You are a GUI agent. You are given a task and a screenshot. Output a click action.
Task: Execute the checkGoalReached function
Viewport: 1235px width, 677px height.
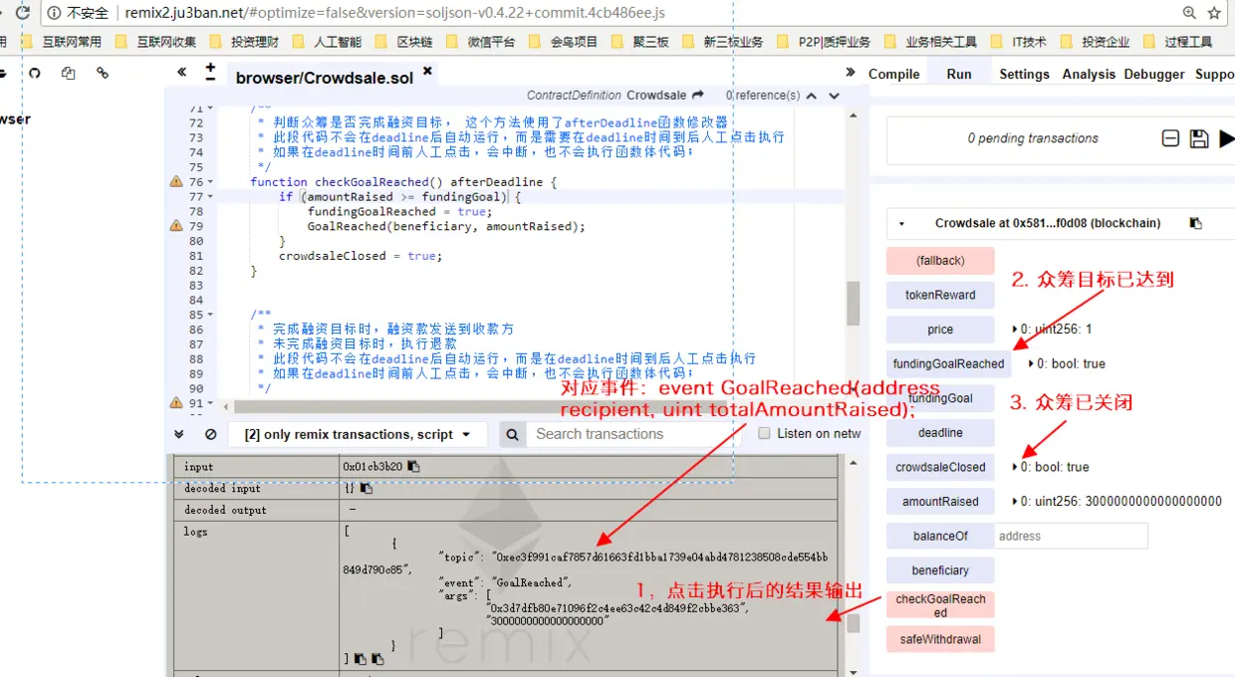[x=940, y=605]
